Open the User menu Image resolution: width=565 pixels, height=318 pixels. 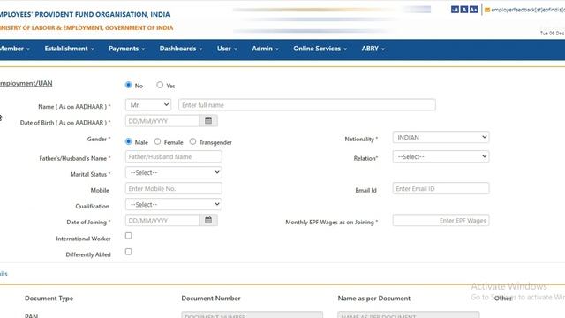coord(227,49)
